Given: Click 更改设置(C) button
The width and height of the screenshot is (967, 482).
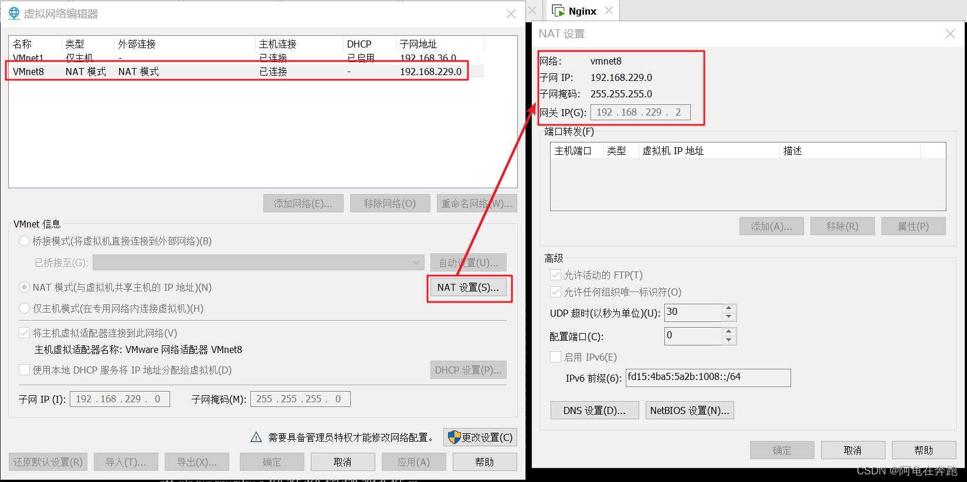Looking at the screenshot, I should 480,437.
